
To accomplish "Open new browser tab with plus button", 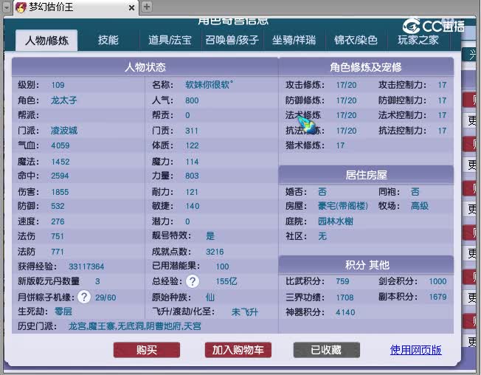I will pyautogui.click(x=147, y=7).
